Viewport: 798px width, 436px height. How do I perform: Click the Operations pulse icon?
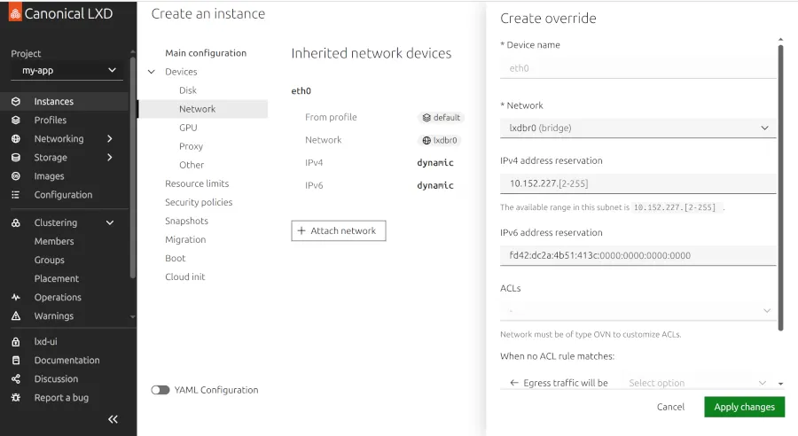[x=16, y=298]
